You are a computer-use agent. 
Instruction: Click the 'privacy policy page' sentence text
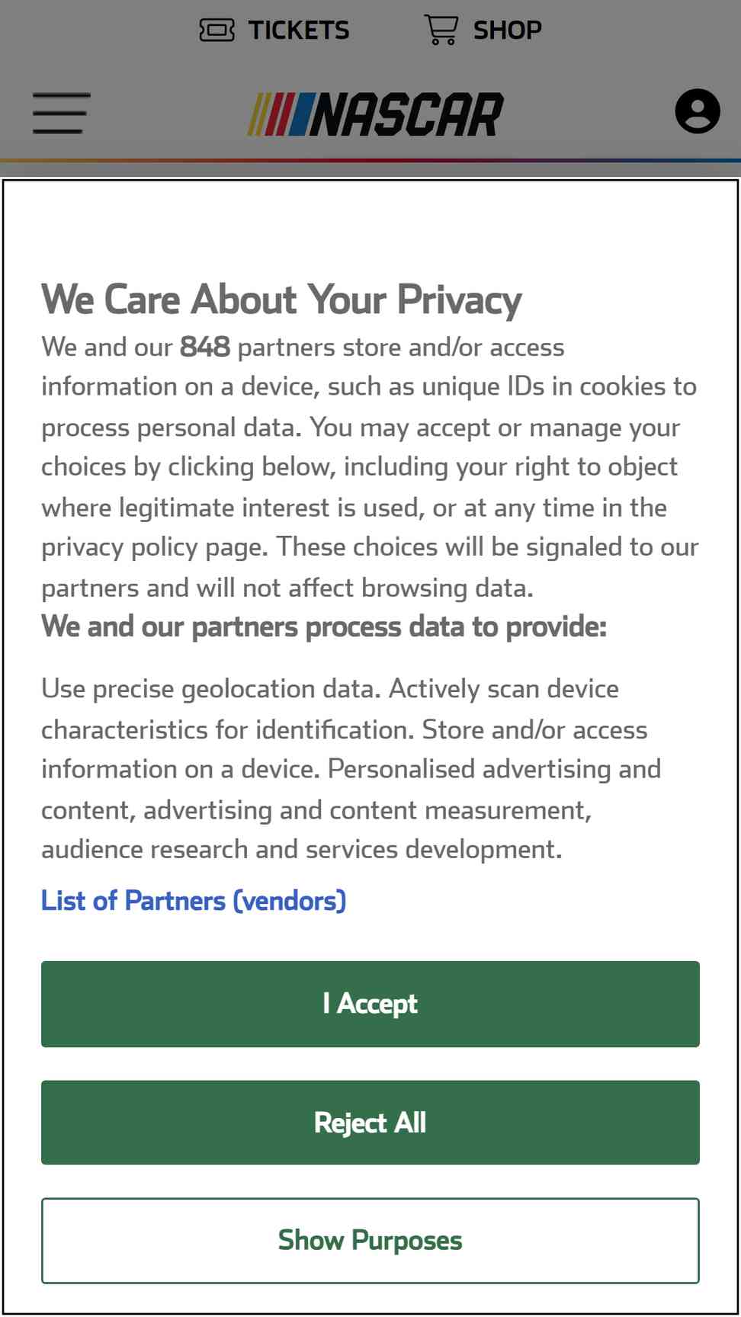(x=155, y=547)
